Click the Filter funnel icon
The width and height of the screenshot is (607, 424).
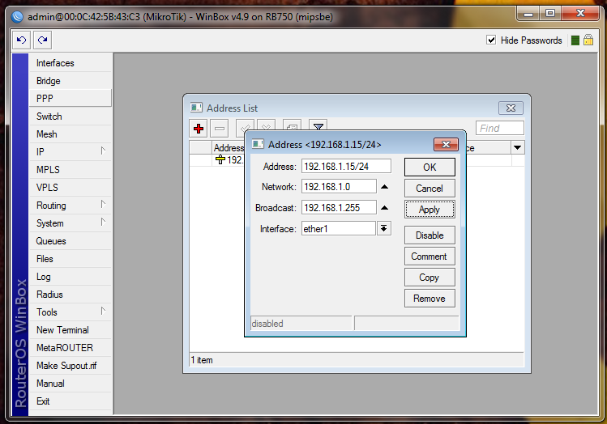click(x=318, y=125)
